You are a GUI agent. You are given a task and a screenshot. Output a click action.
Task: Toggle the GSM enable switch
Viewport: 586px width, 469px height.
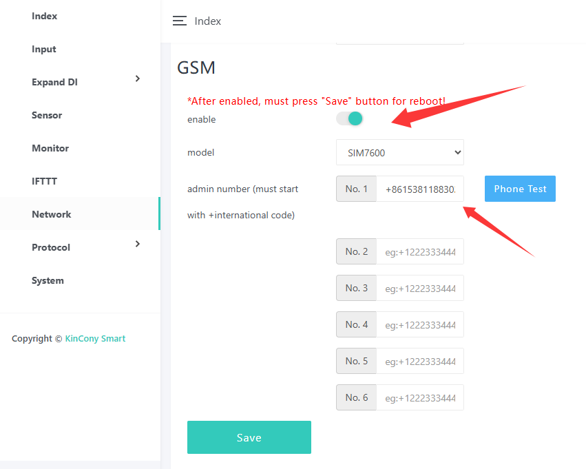[x=350, y=119]
